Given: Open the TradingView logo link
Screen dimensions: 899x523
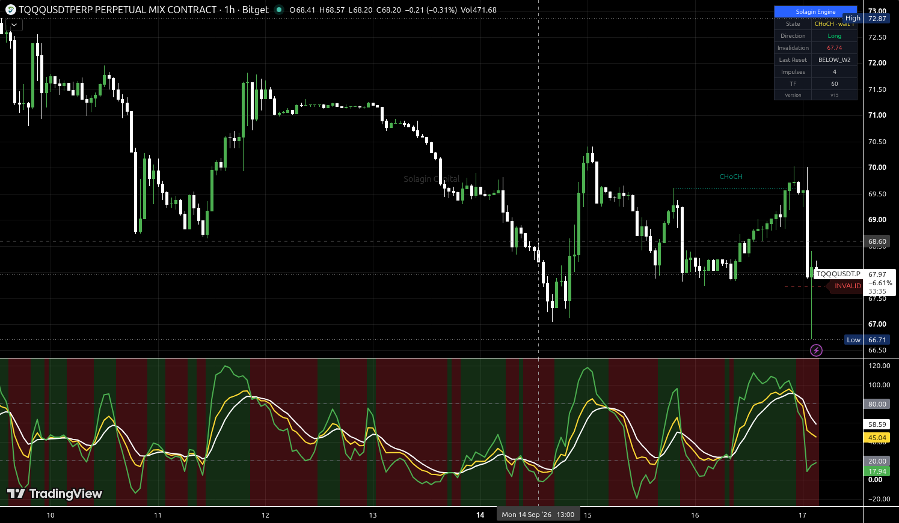Looking at the screenshot, I should click(x=54, y=494).
